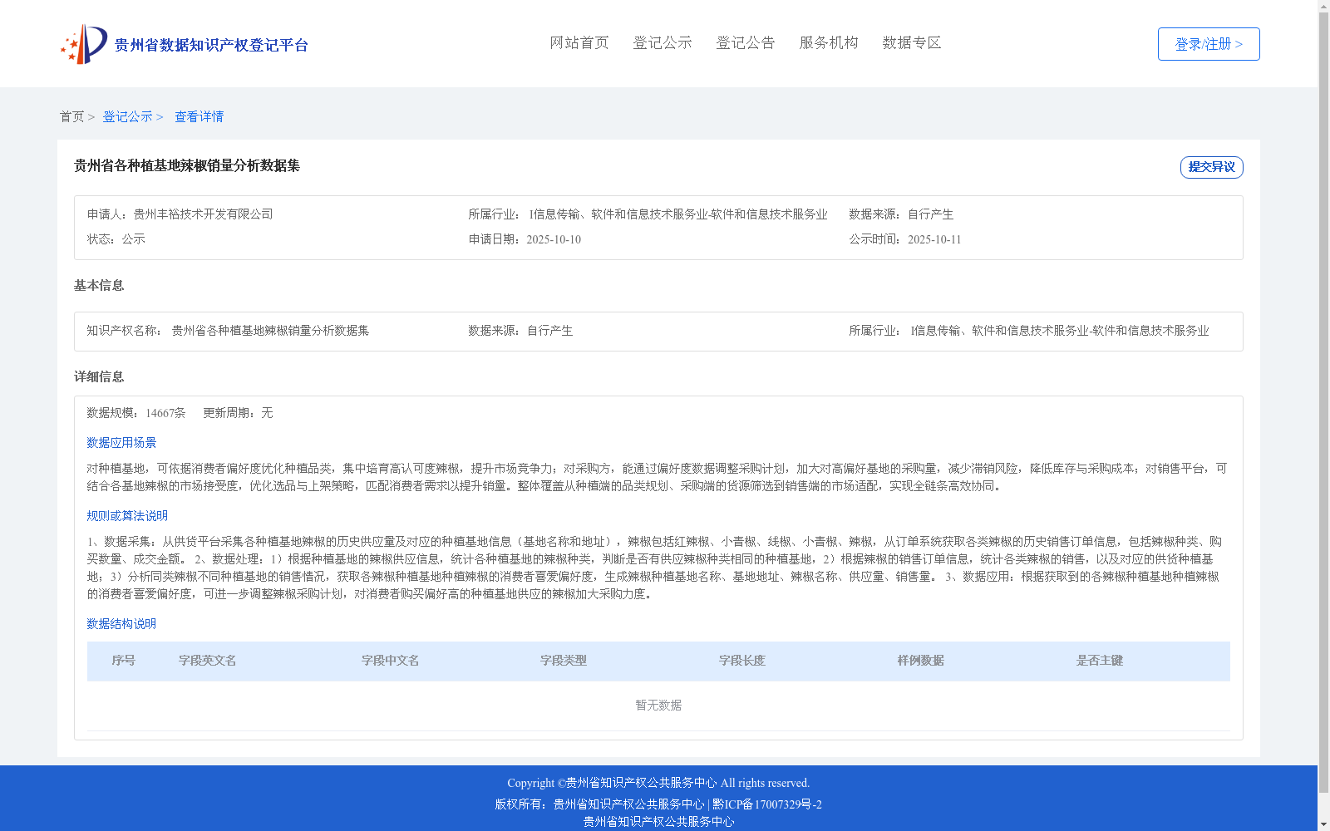Open 网站首页 in navigation
Image resolution: width=1330 pixels, height=831 pixels.
click(579, 43)
